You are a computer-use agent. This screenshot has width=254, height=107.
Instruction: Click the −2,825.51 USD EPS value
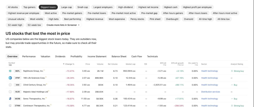pyautogui.click(x=160, y=85)
